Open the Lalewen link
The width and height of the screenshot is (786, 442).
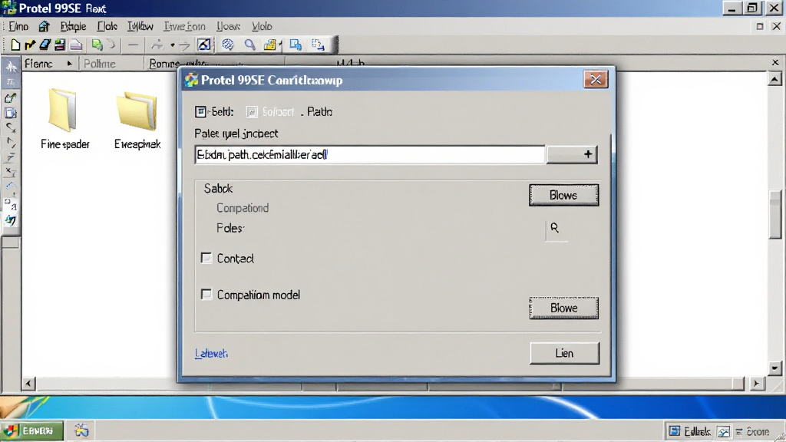click(211, 353)
